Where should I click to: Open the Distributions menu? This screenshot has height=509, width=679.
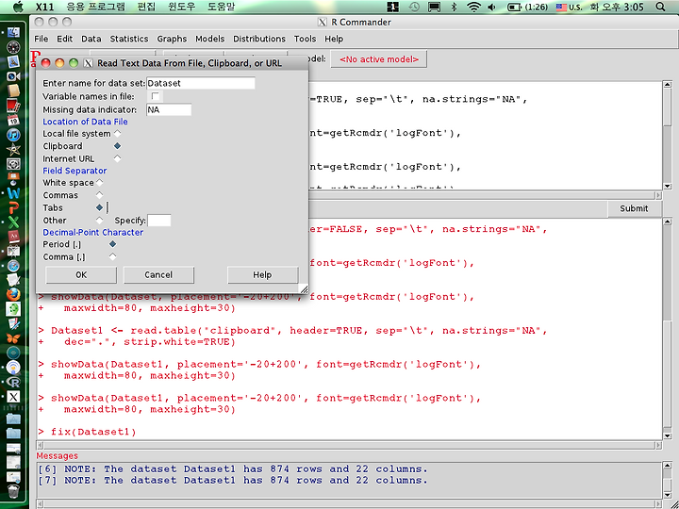[259, 39]
